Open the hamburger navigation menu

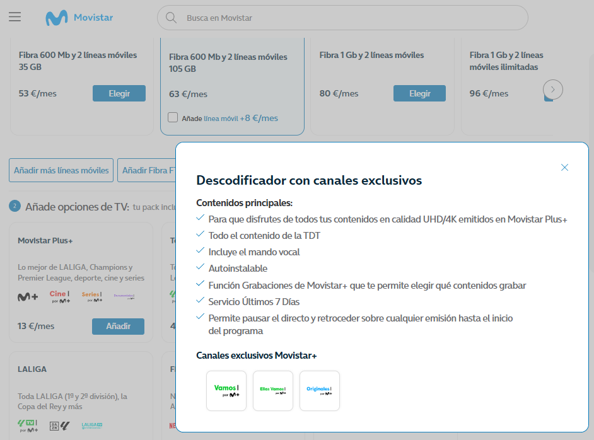tap(15, 17)
